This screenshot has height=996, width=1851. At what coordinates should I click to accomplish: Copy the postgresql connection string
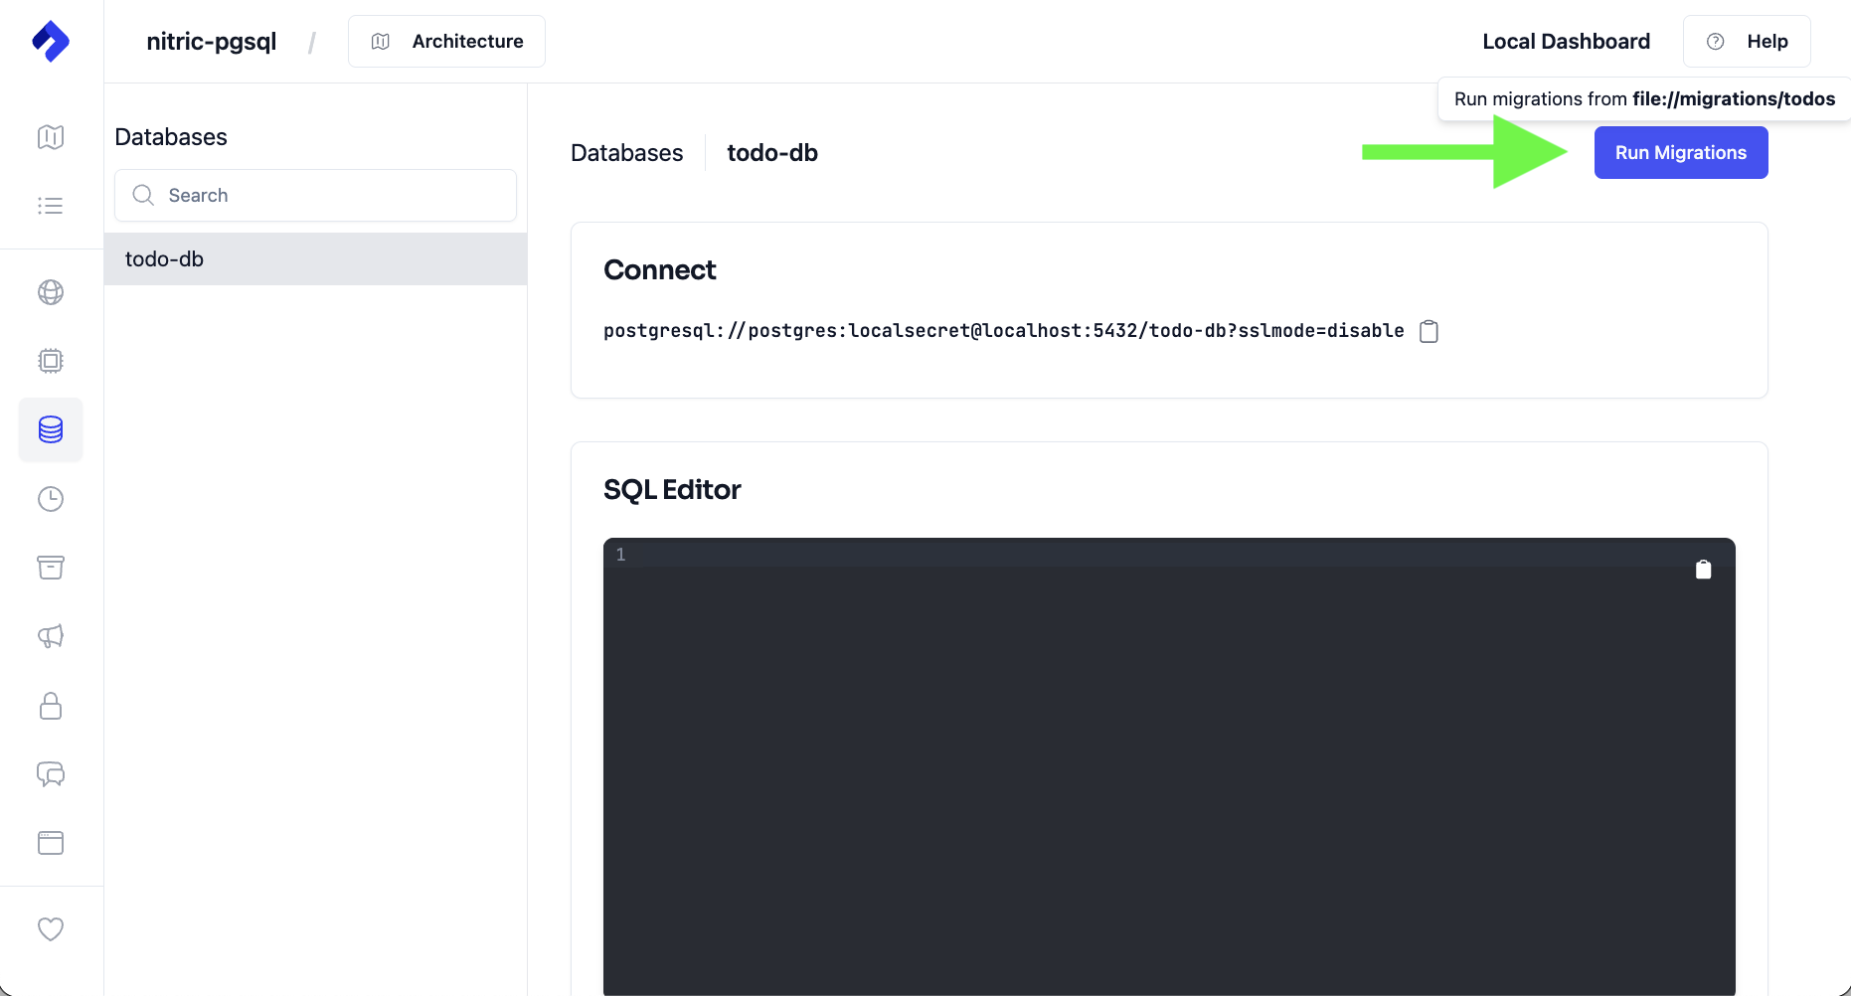[1429, 331]
